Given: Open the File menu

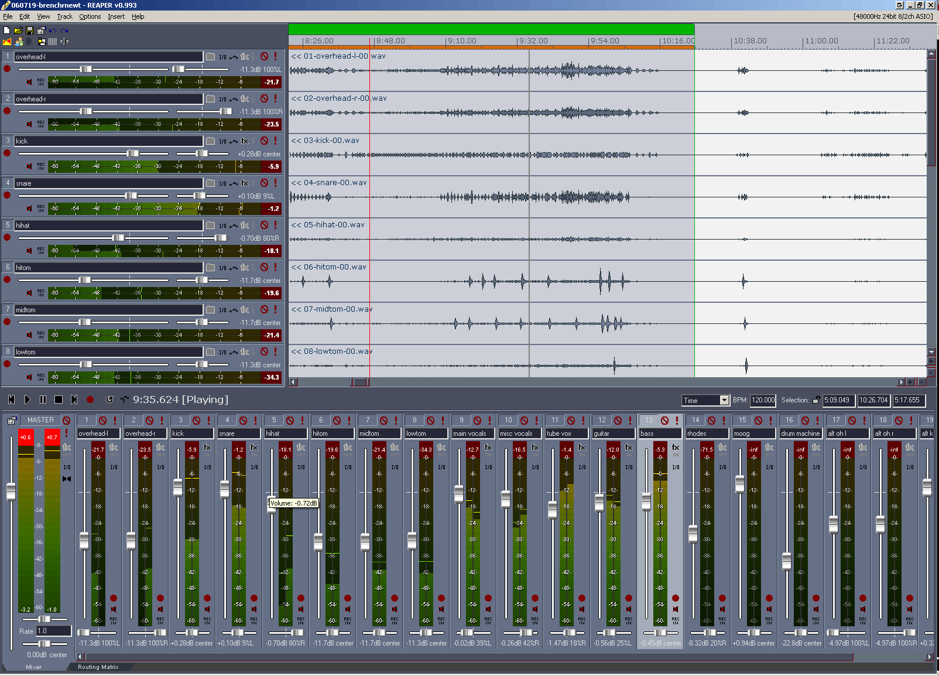Looking at the screenshot, I should pos(8,16).
